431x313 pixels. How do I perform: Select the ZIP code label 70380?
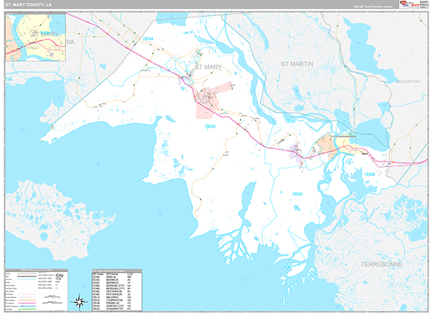pyautogui.click(x=370, y=174)
